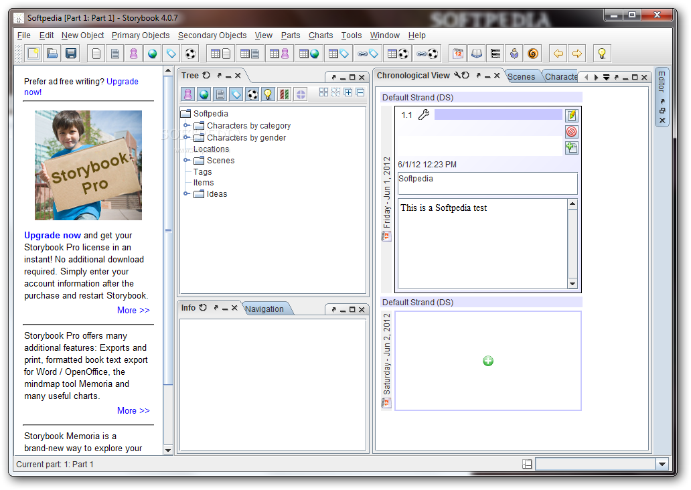Click the light bulb ideas toolbar icon

point(601,54)
